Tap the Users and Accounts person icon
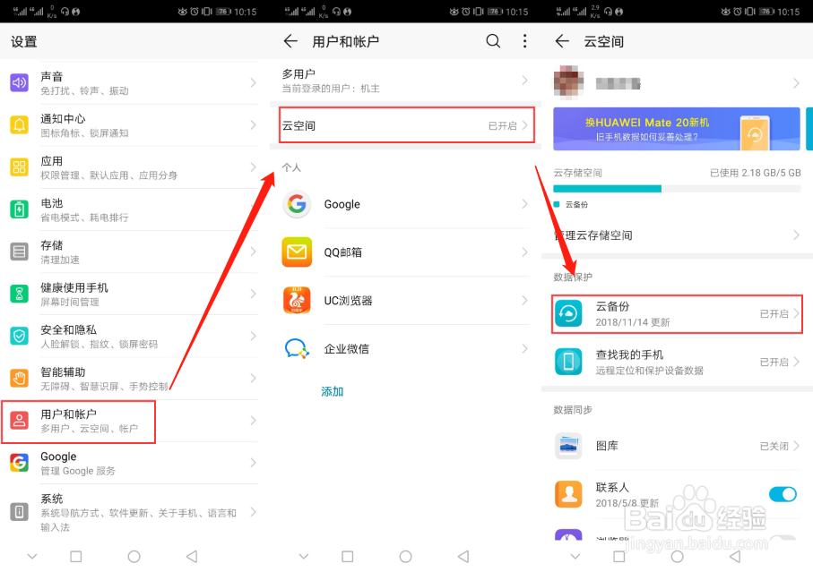This screenshot has width=813, height=572. click(19, 421)
